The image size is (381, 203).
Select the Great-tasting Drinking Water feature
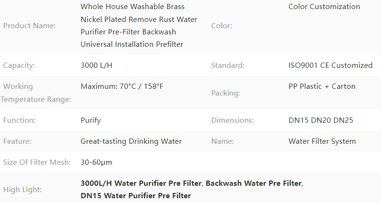click(x=131, y=141)
